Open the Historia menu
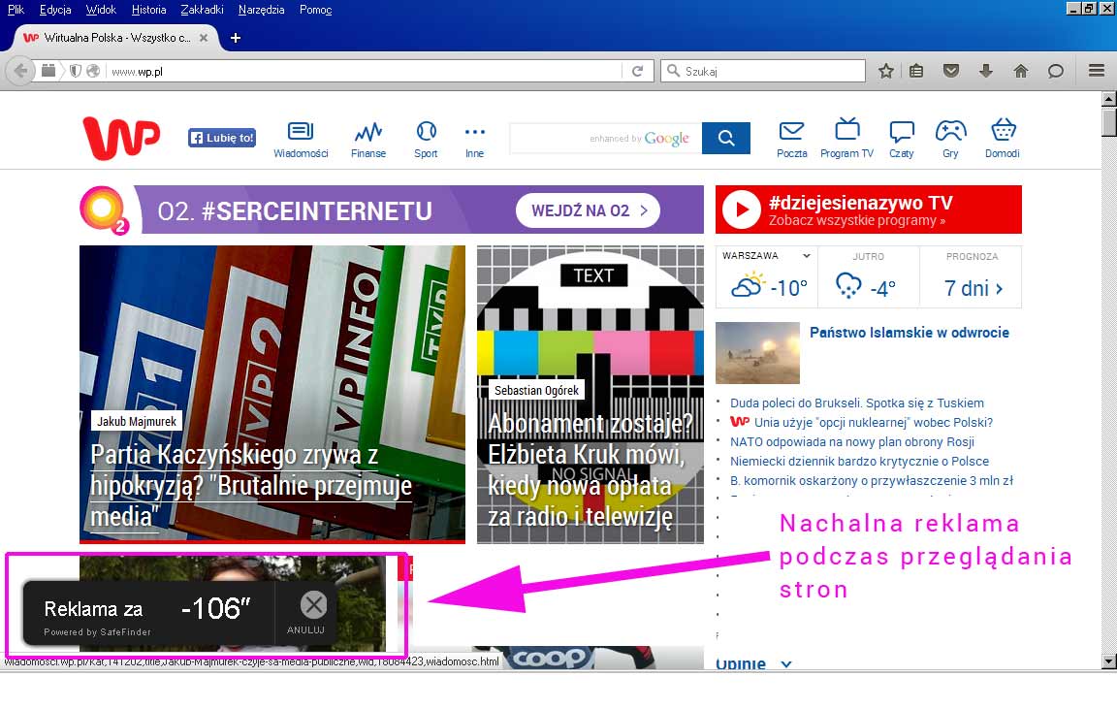The height and width of the screenshot is (709, 1117). [x=149, y=10]
